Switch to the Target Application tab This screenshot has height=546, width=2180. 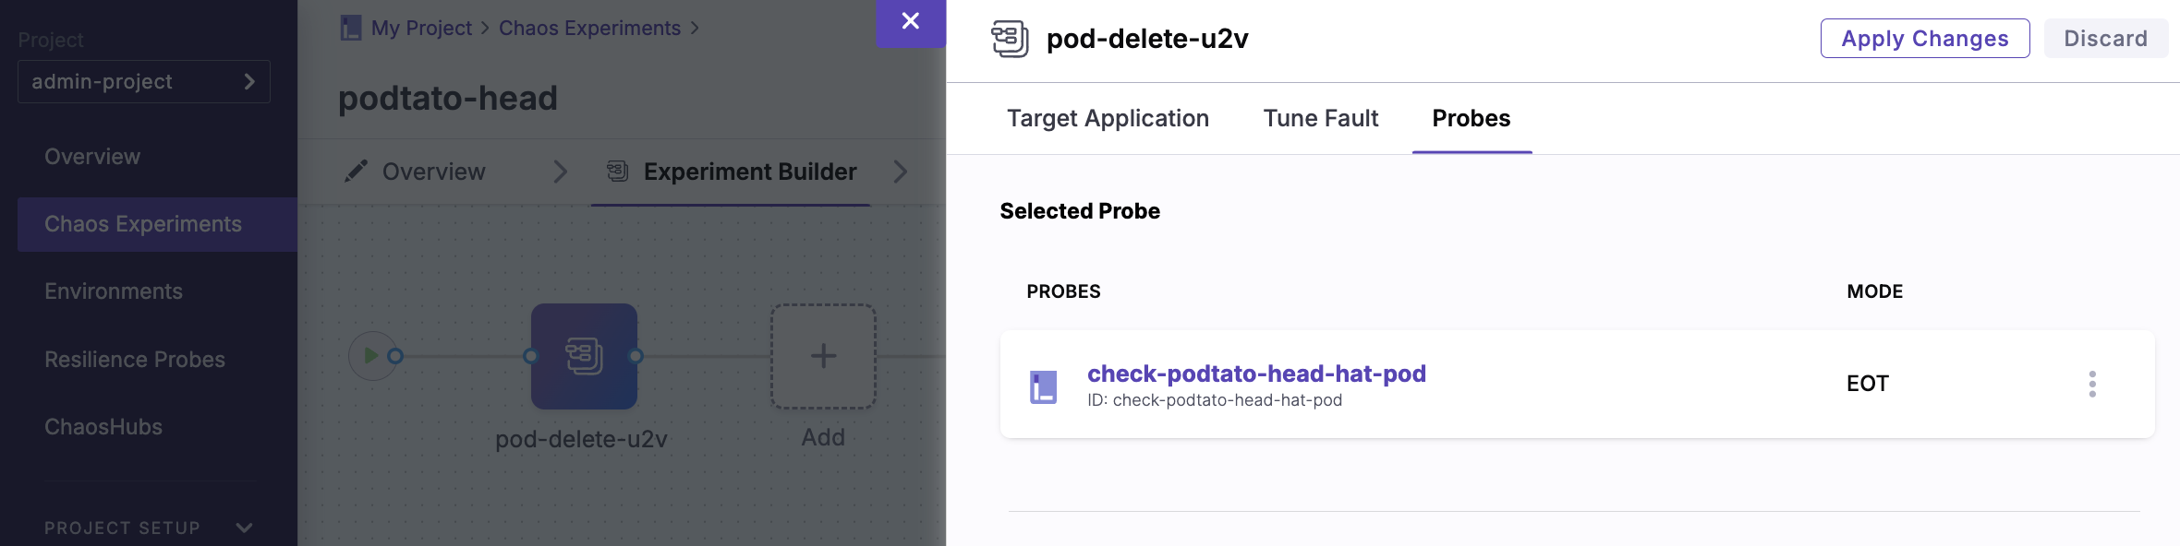point(1108,118)
